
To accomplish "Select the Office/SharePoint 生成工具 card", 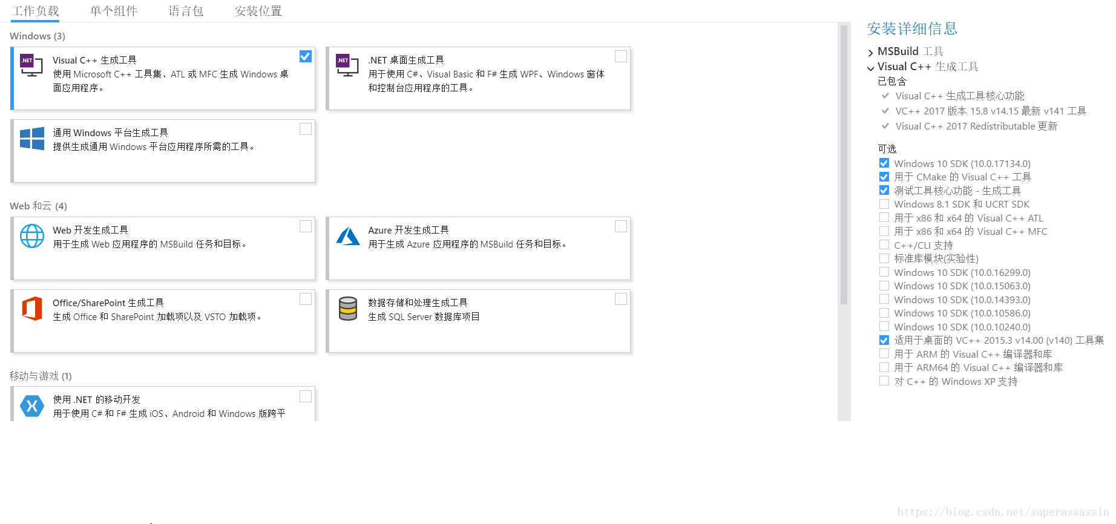I will pos(163,321).
